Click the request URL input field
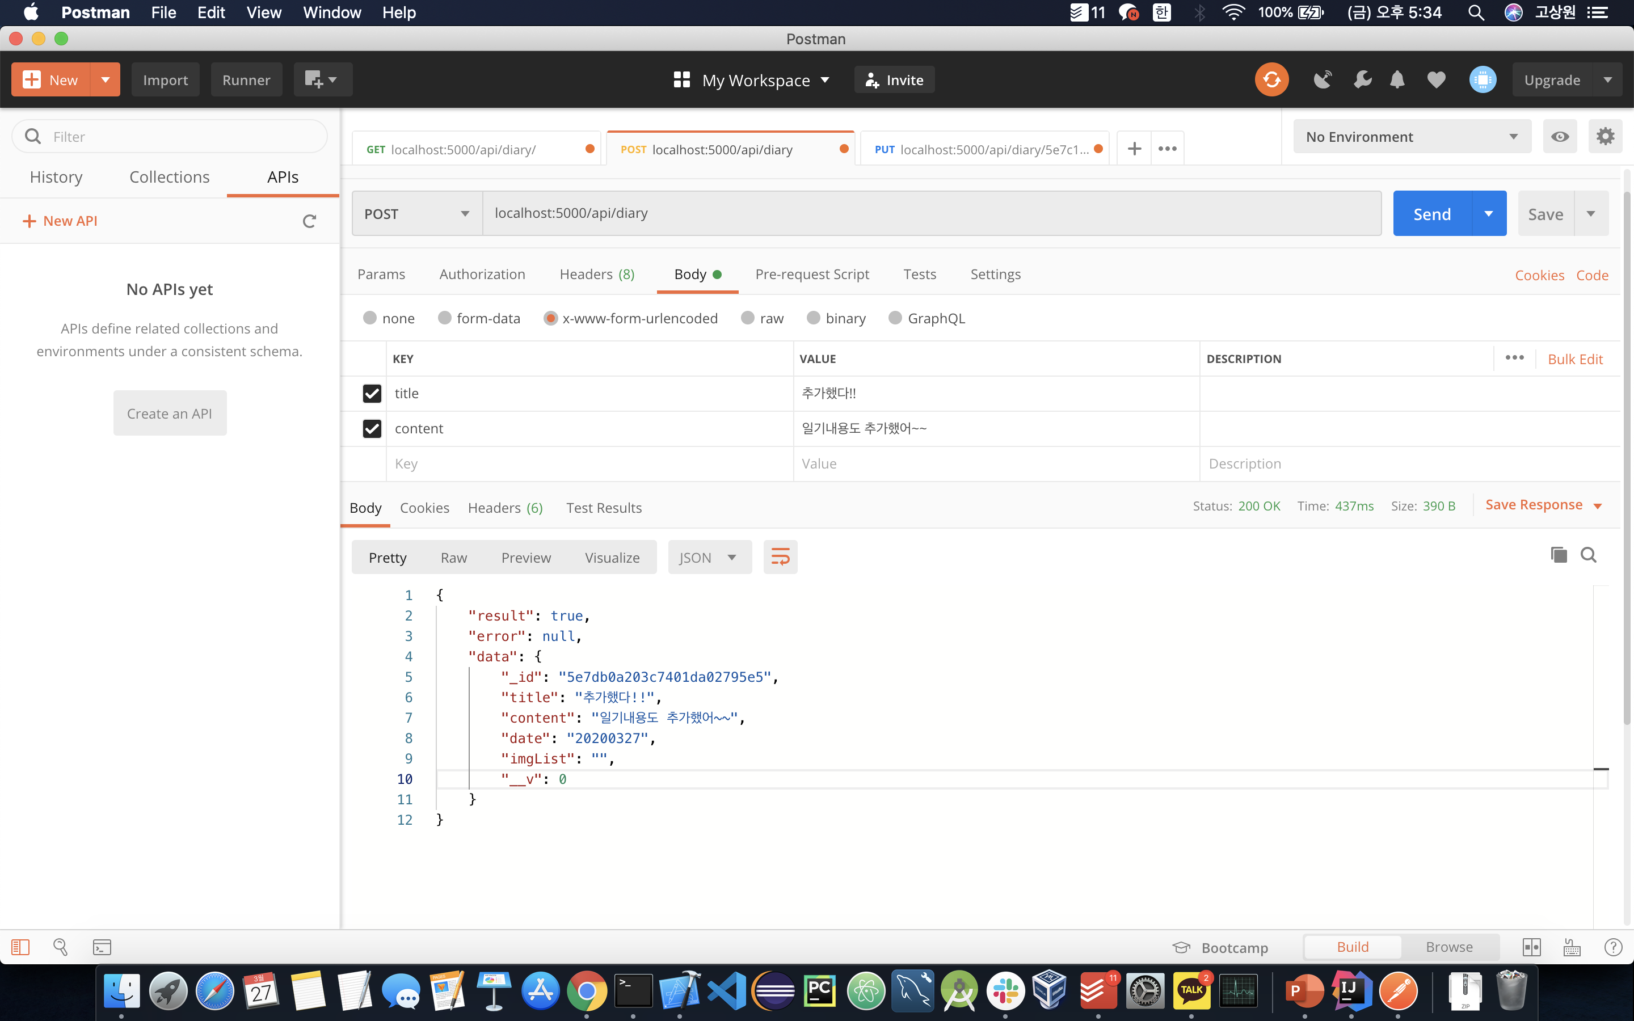 pyautogui.click(x=932, y=213)
